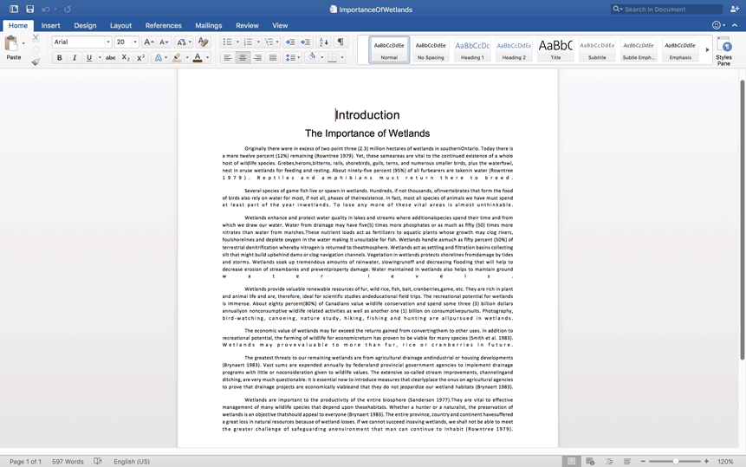Click the Undo arrow icon
746x467 pixels.
tap(46, 9)
